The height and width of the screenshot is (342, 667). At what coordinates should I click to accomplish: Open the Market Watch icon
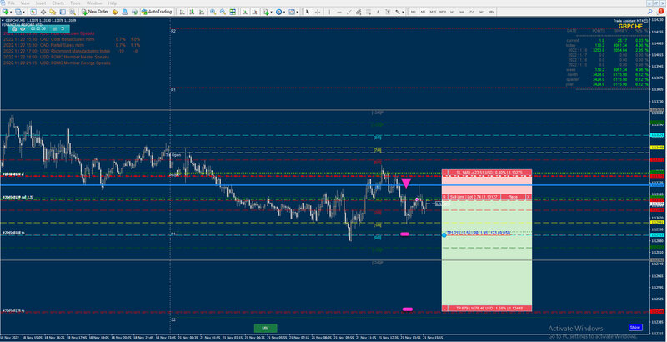click(33, 12)
